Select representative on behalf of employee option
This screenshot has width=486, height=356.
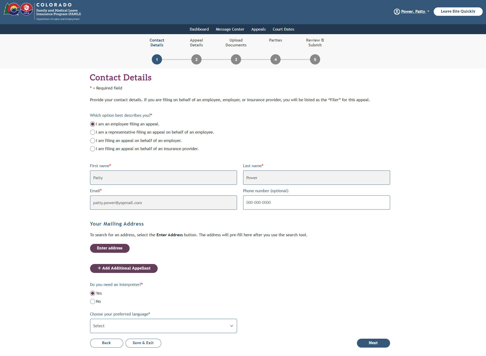(x=93, y=132)
